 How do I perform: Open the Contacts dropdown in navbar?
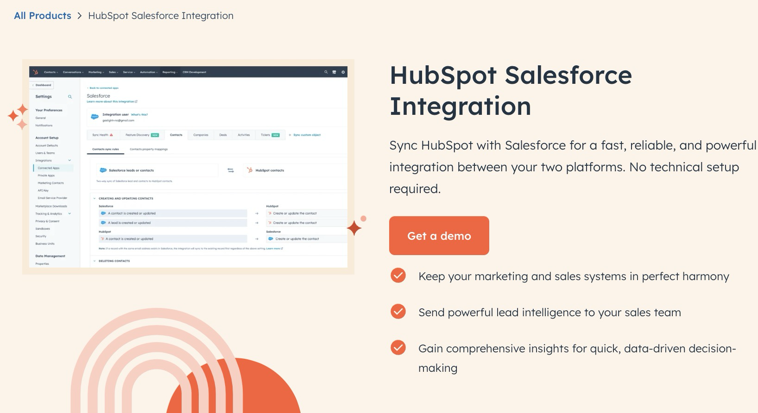[x=51, y=72]
